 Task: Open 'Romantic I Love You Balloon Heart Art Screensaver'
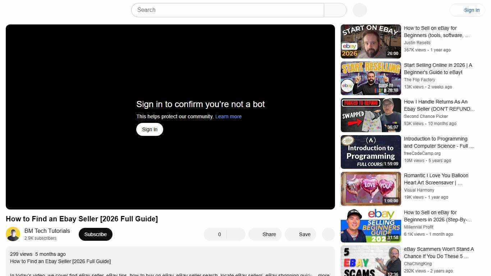click(x=371, y=188)
